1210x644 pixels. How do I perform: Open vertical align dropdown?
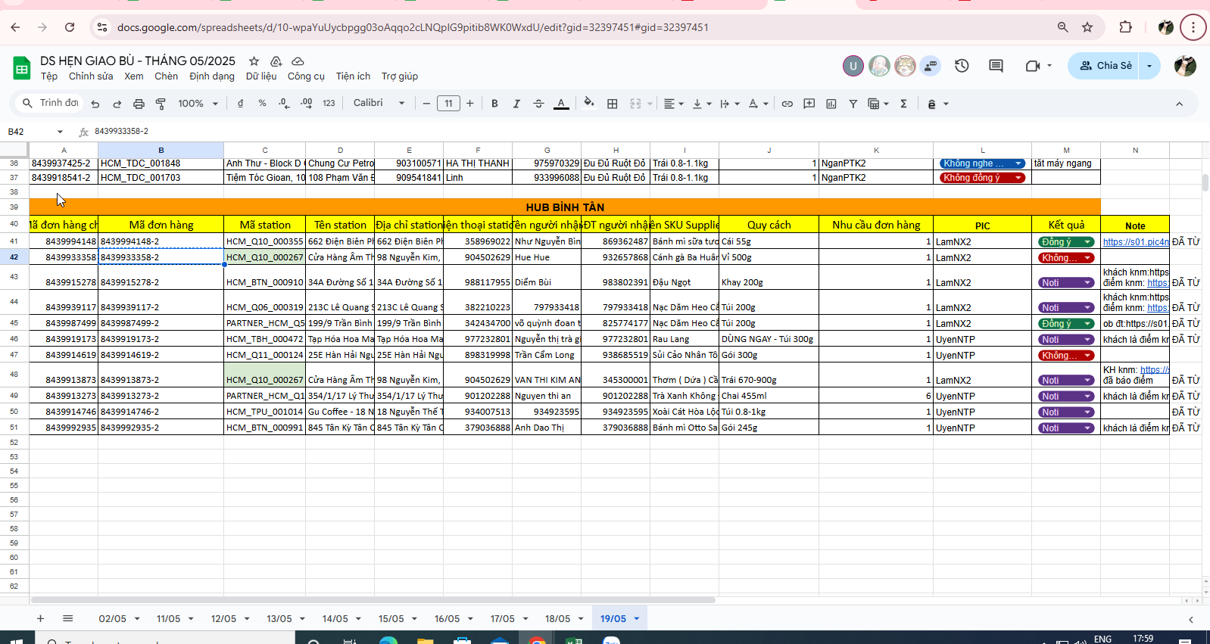[x=702, y=104]
